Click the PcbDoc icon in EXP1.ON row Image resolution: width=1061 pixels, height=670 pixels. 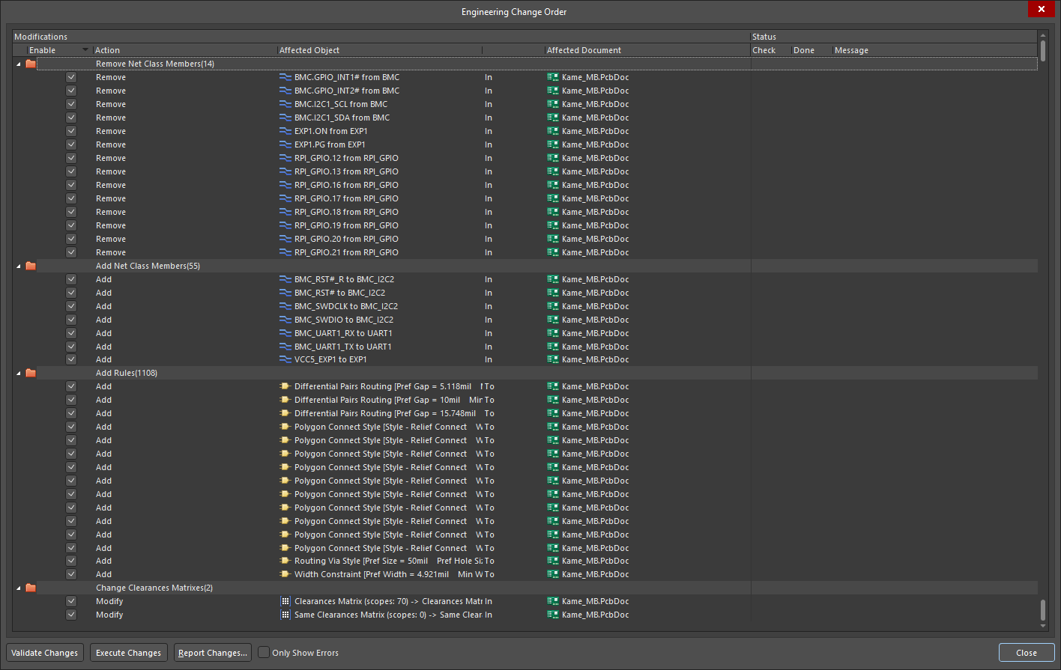(553, 131)
